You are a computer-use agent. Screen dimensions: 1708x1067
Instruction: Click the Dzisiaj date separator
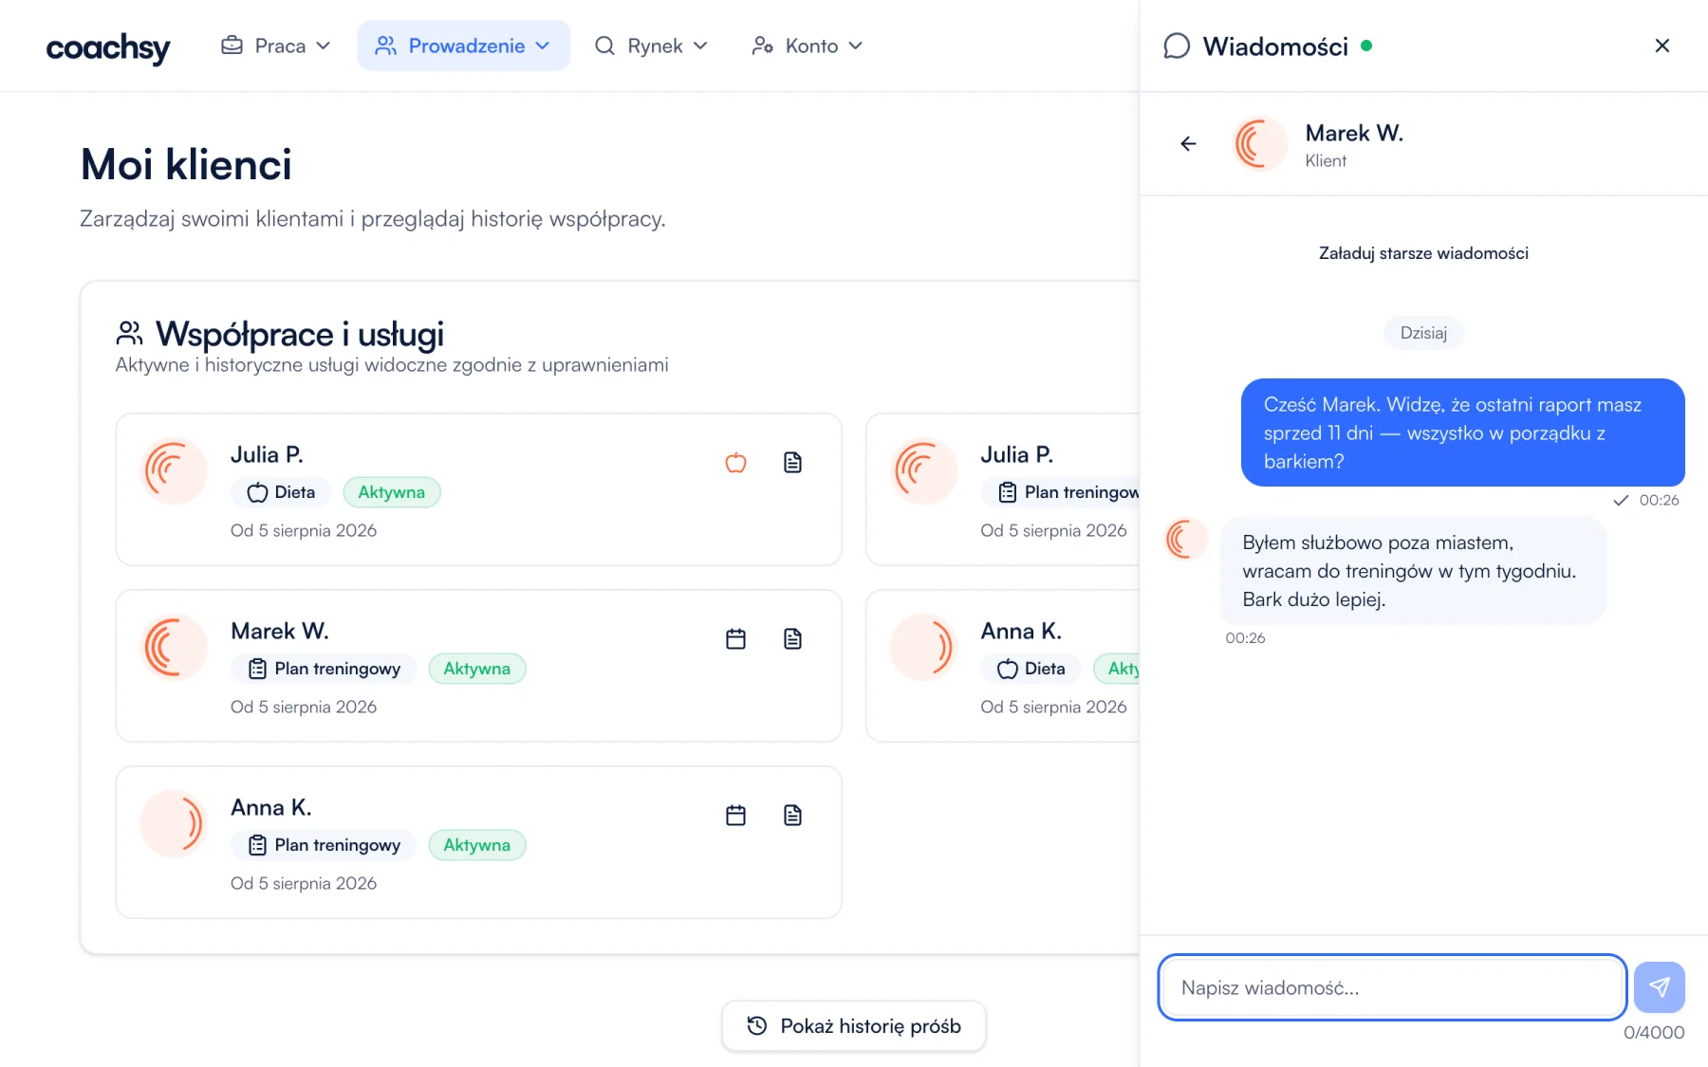(x=1423, y=333)
